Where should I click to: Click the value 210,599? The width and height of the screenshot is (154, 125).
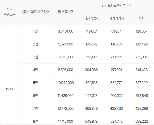click(116, 57)
